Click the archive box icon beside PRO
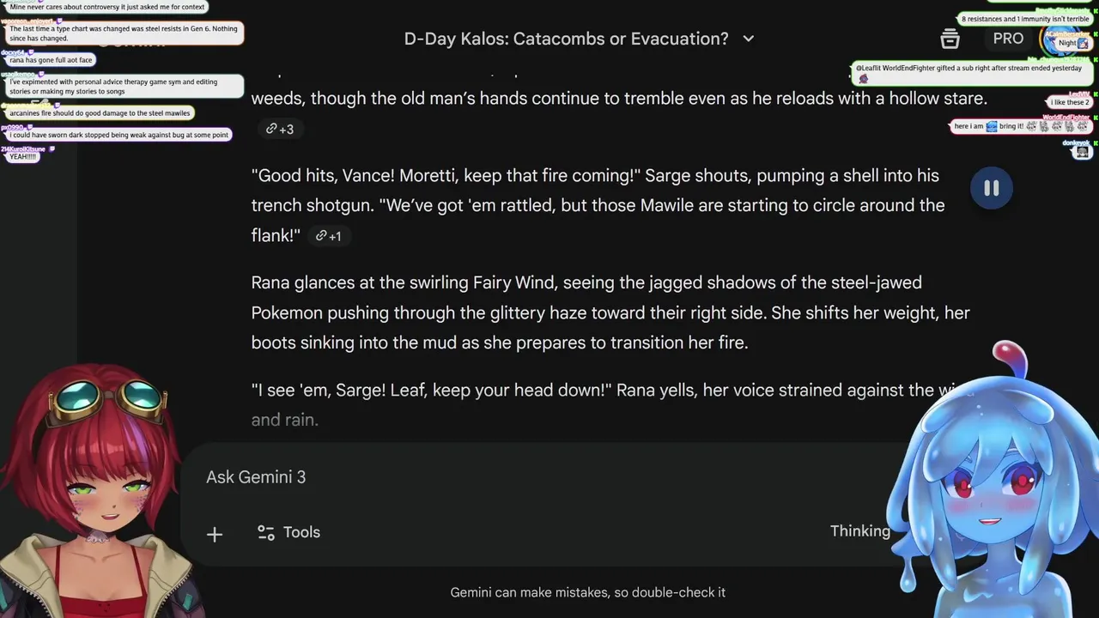 tap(950, 39)
